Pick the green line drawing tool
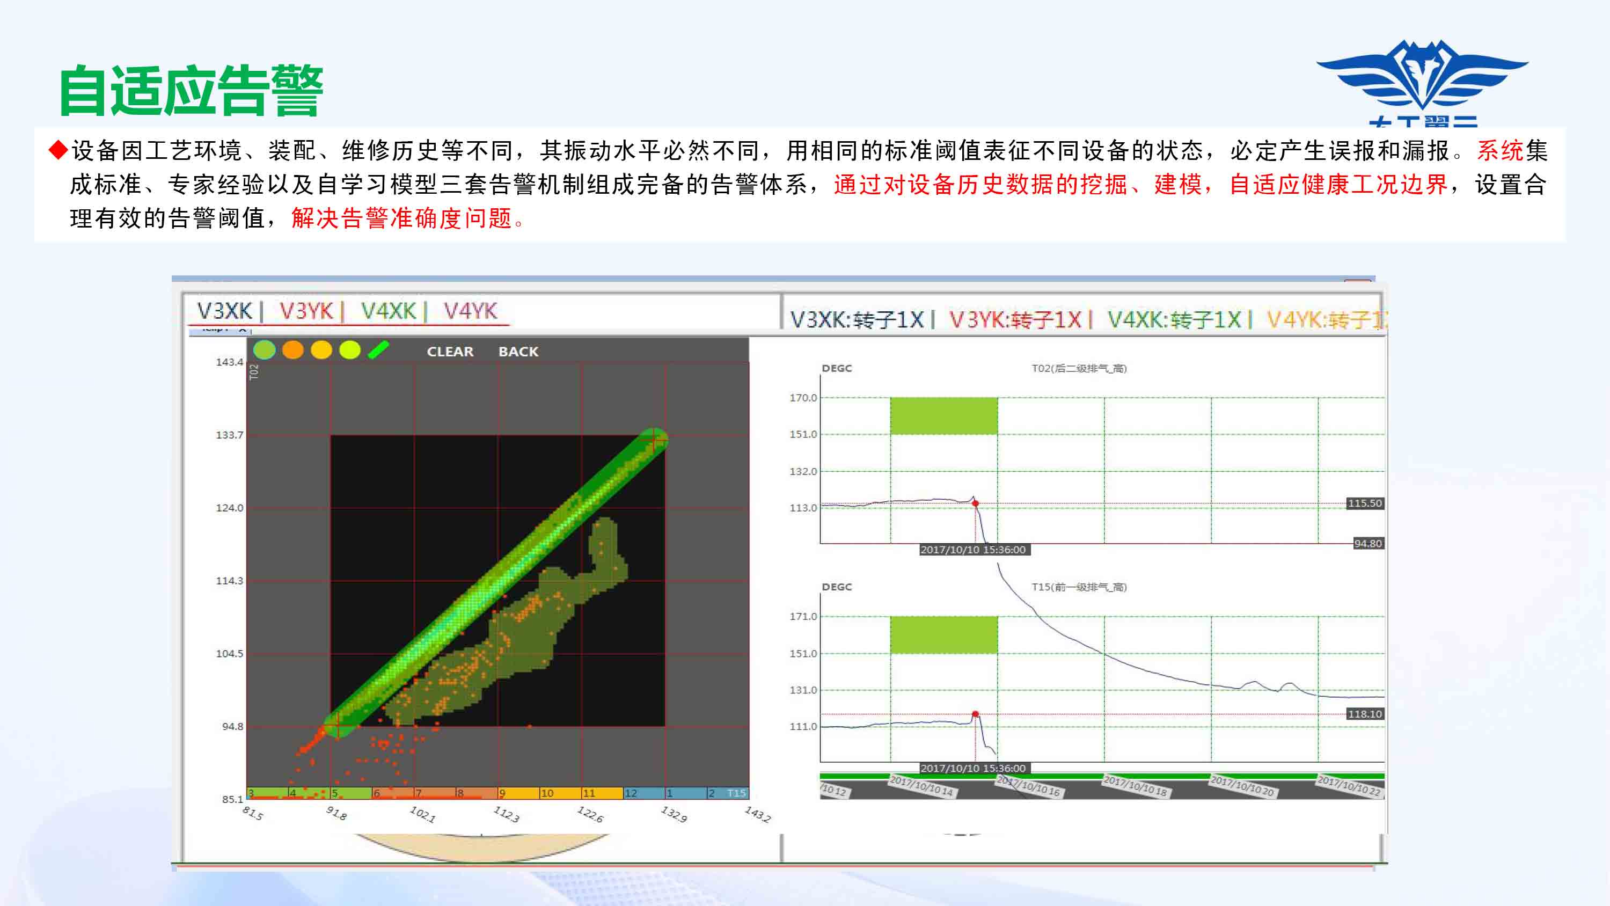The image size is (1610, 906). click(379, 350)
